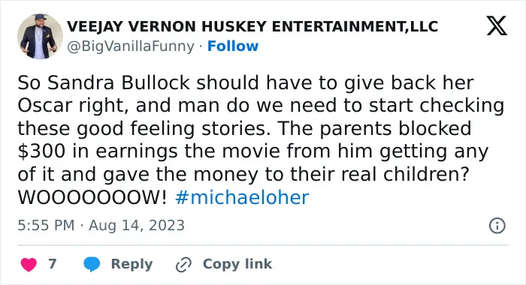Open the X logo in the corner
The height and width of the screenshot is (285, 526).
(x=497, y=25)
